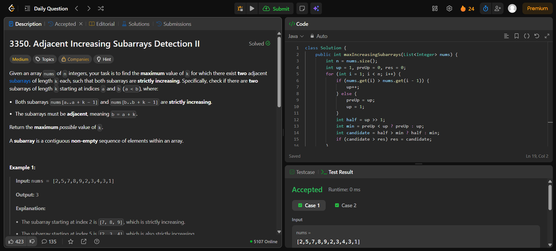The height and width of the screenshot is (251, 556).
Task: Close the Accepted tab
Action: point(81,24)
